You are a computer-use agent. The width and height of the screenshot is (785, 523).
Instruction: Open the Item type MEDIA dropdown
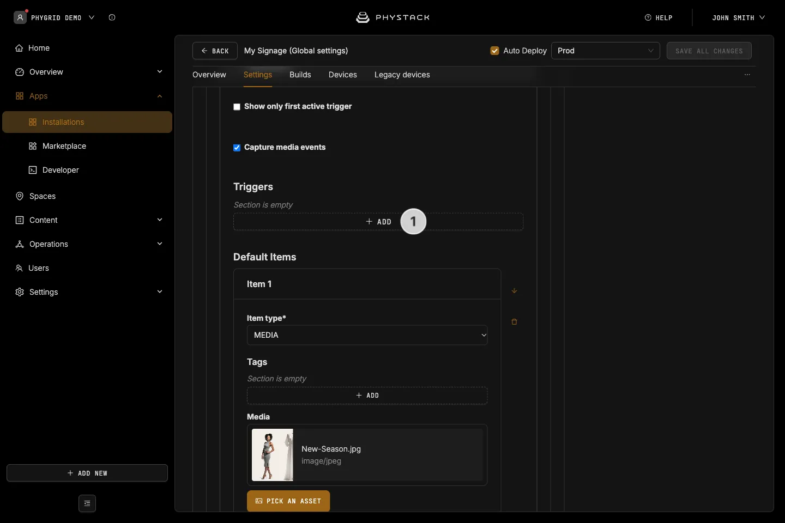367,335
